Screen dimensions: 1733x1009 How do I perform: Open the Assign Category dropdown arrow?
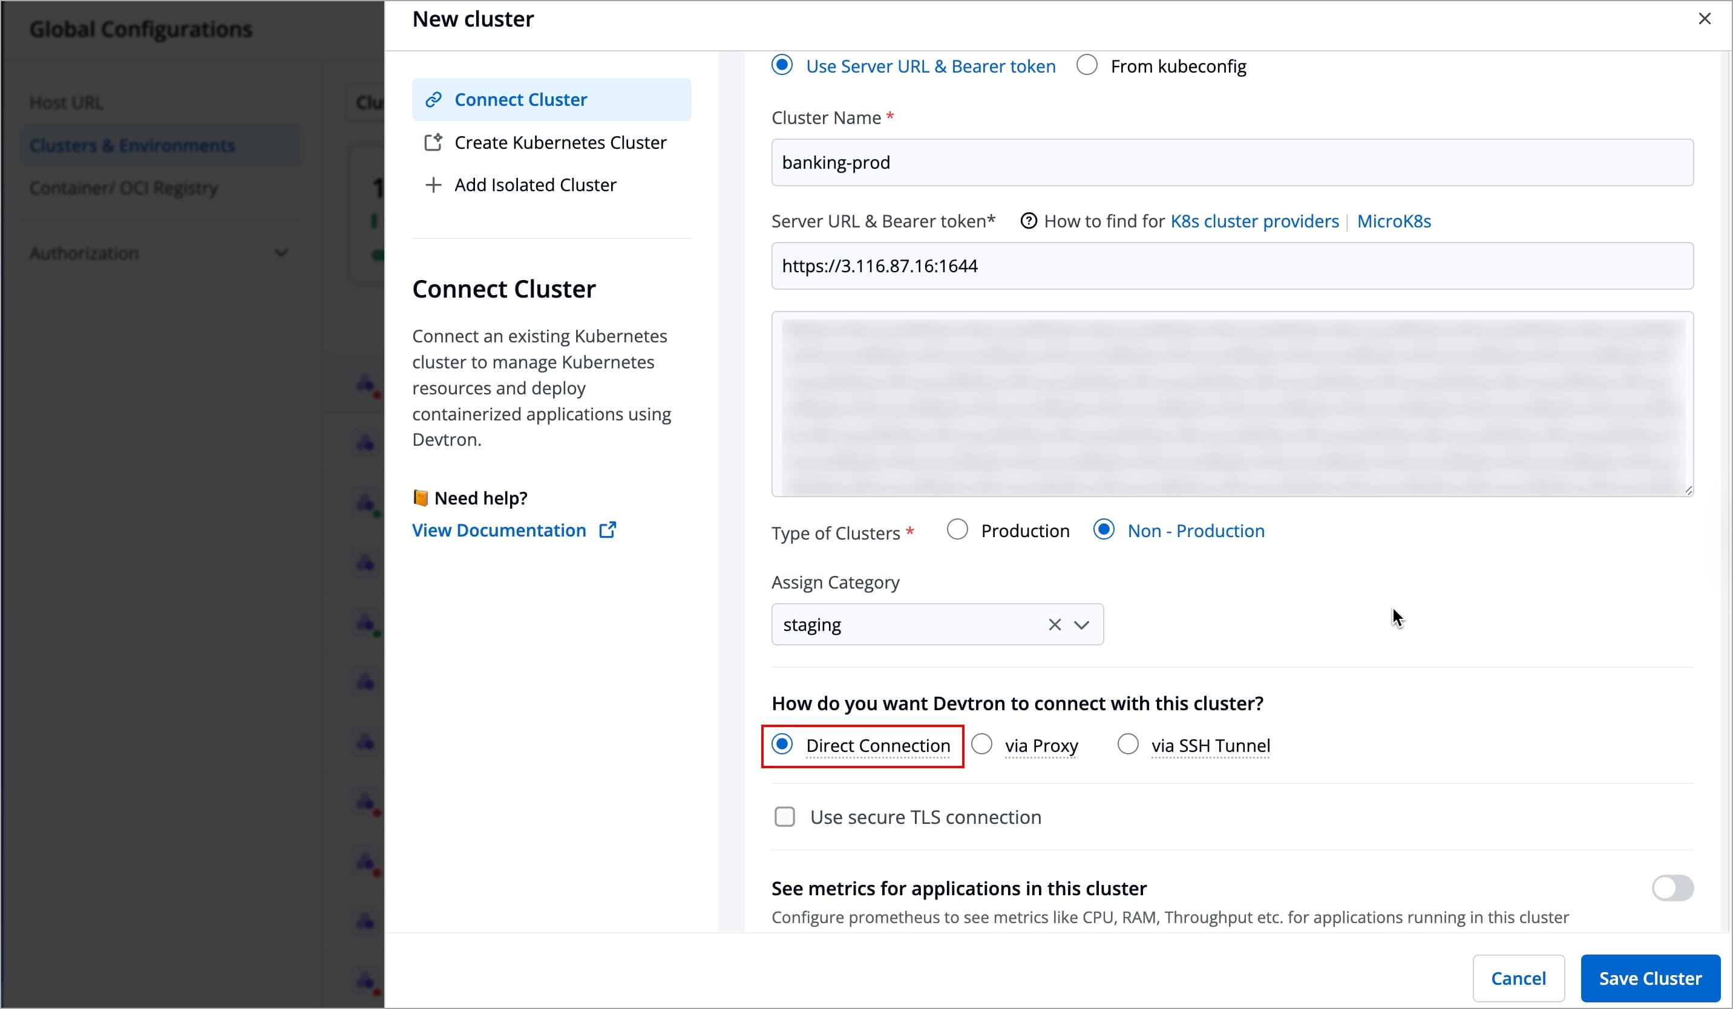(1082, 625)
